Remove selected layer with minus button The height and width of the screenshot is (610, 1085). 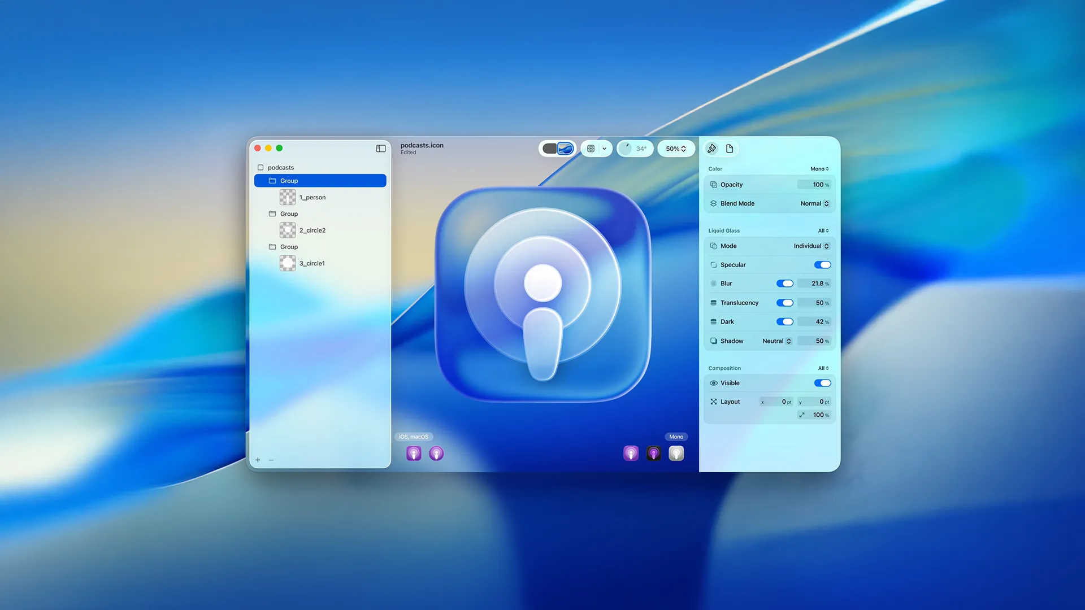[x=271, y=460]
